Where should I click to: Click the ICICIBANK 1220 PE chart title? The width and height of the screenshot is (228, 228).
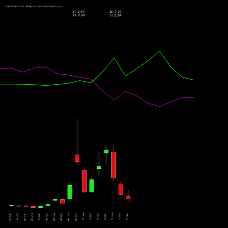(34, 7)
